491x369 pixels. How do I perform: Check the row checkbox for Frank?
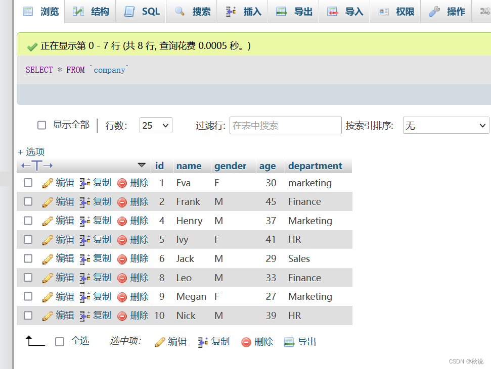coord(28,201)
